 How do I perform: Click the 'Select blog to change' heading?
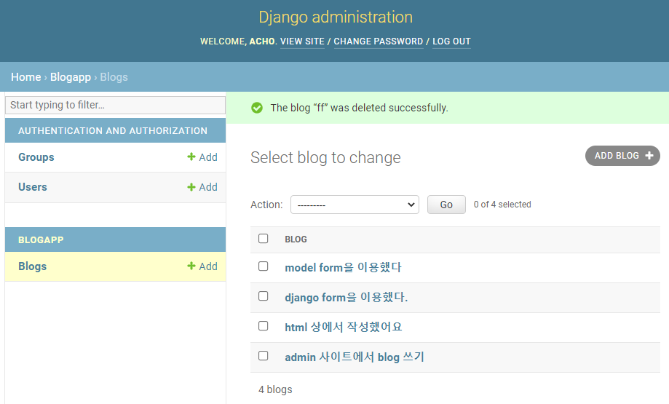[x=325, y=157]
